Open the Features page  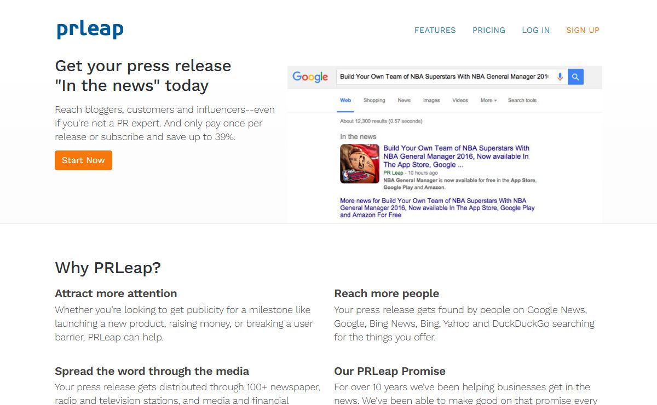click(x=435, y=30)
